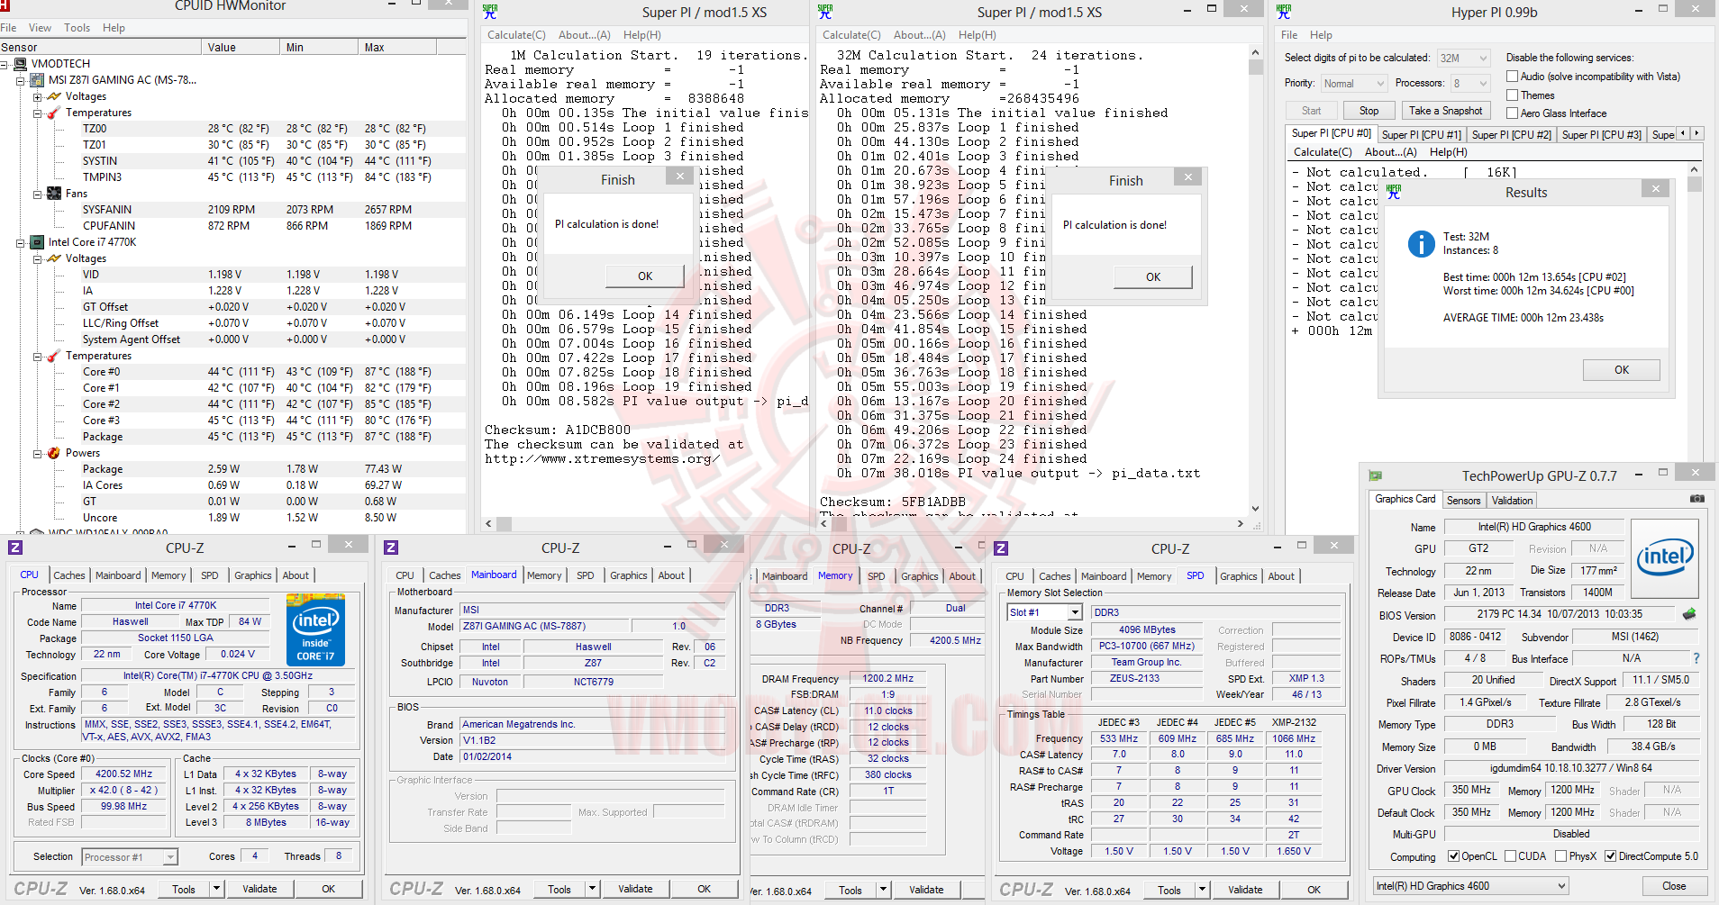Screen dimensions: 1719x905
Task: Select the Super PI [CPU #2] tab
Action: tap(1512, 135)
